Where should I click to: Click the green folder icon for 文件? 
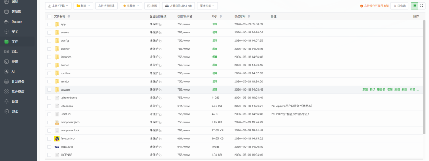coord(7,42)
